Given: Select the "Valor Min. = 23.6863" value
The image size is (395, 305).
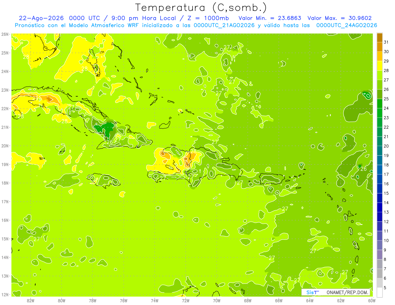Looking at the screenshot, I should click(270, 18).
